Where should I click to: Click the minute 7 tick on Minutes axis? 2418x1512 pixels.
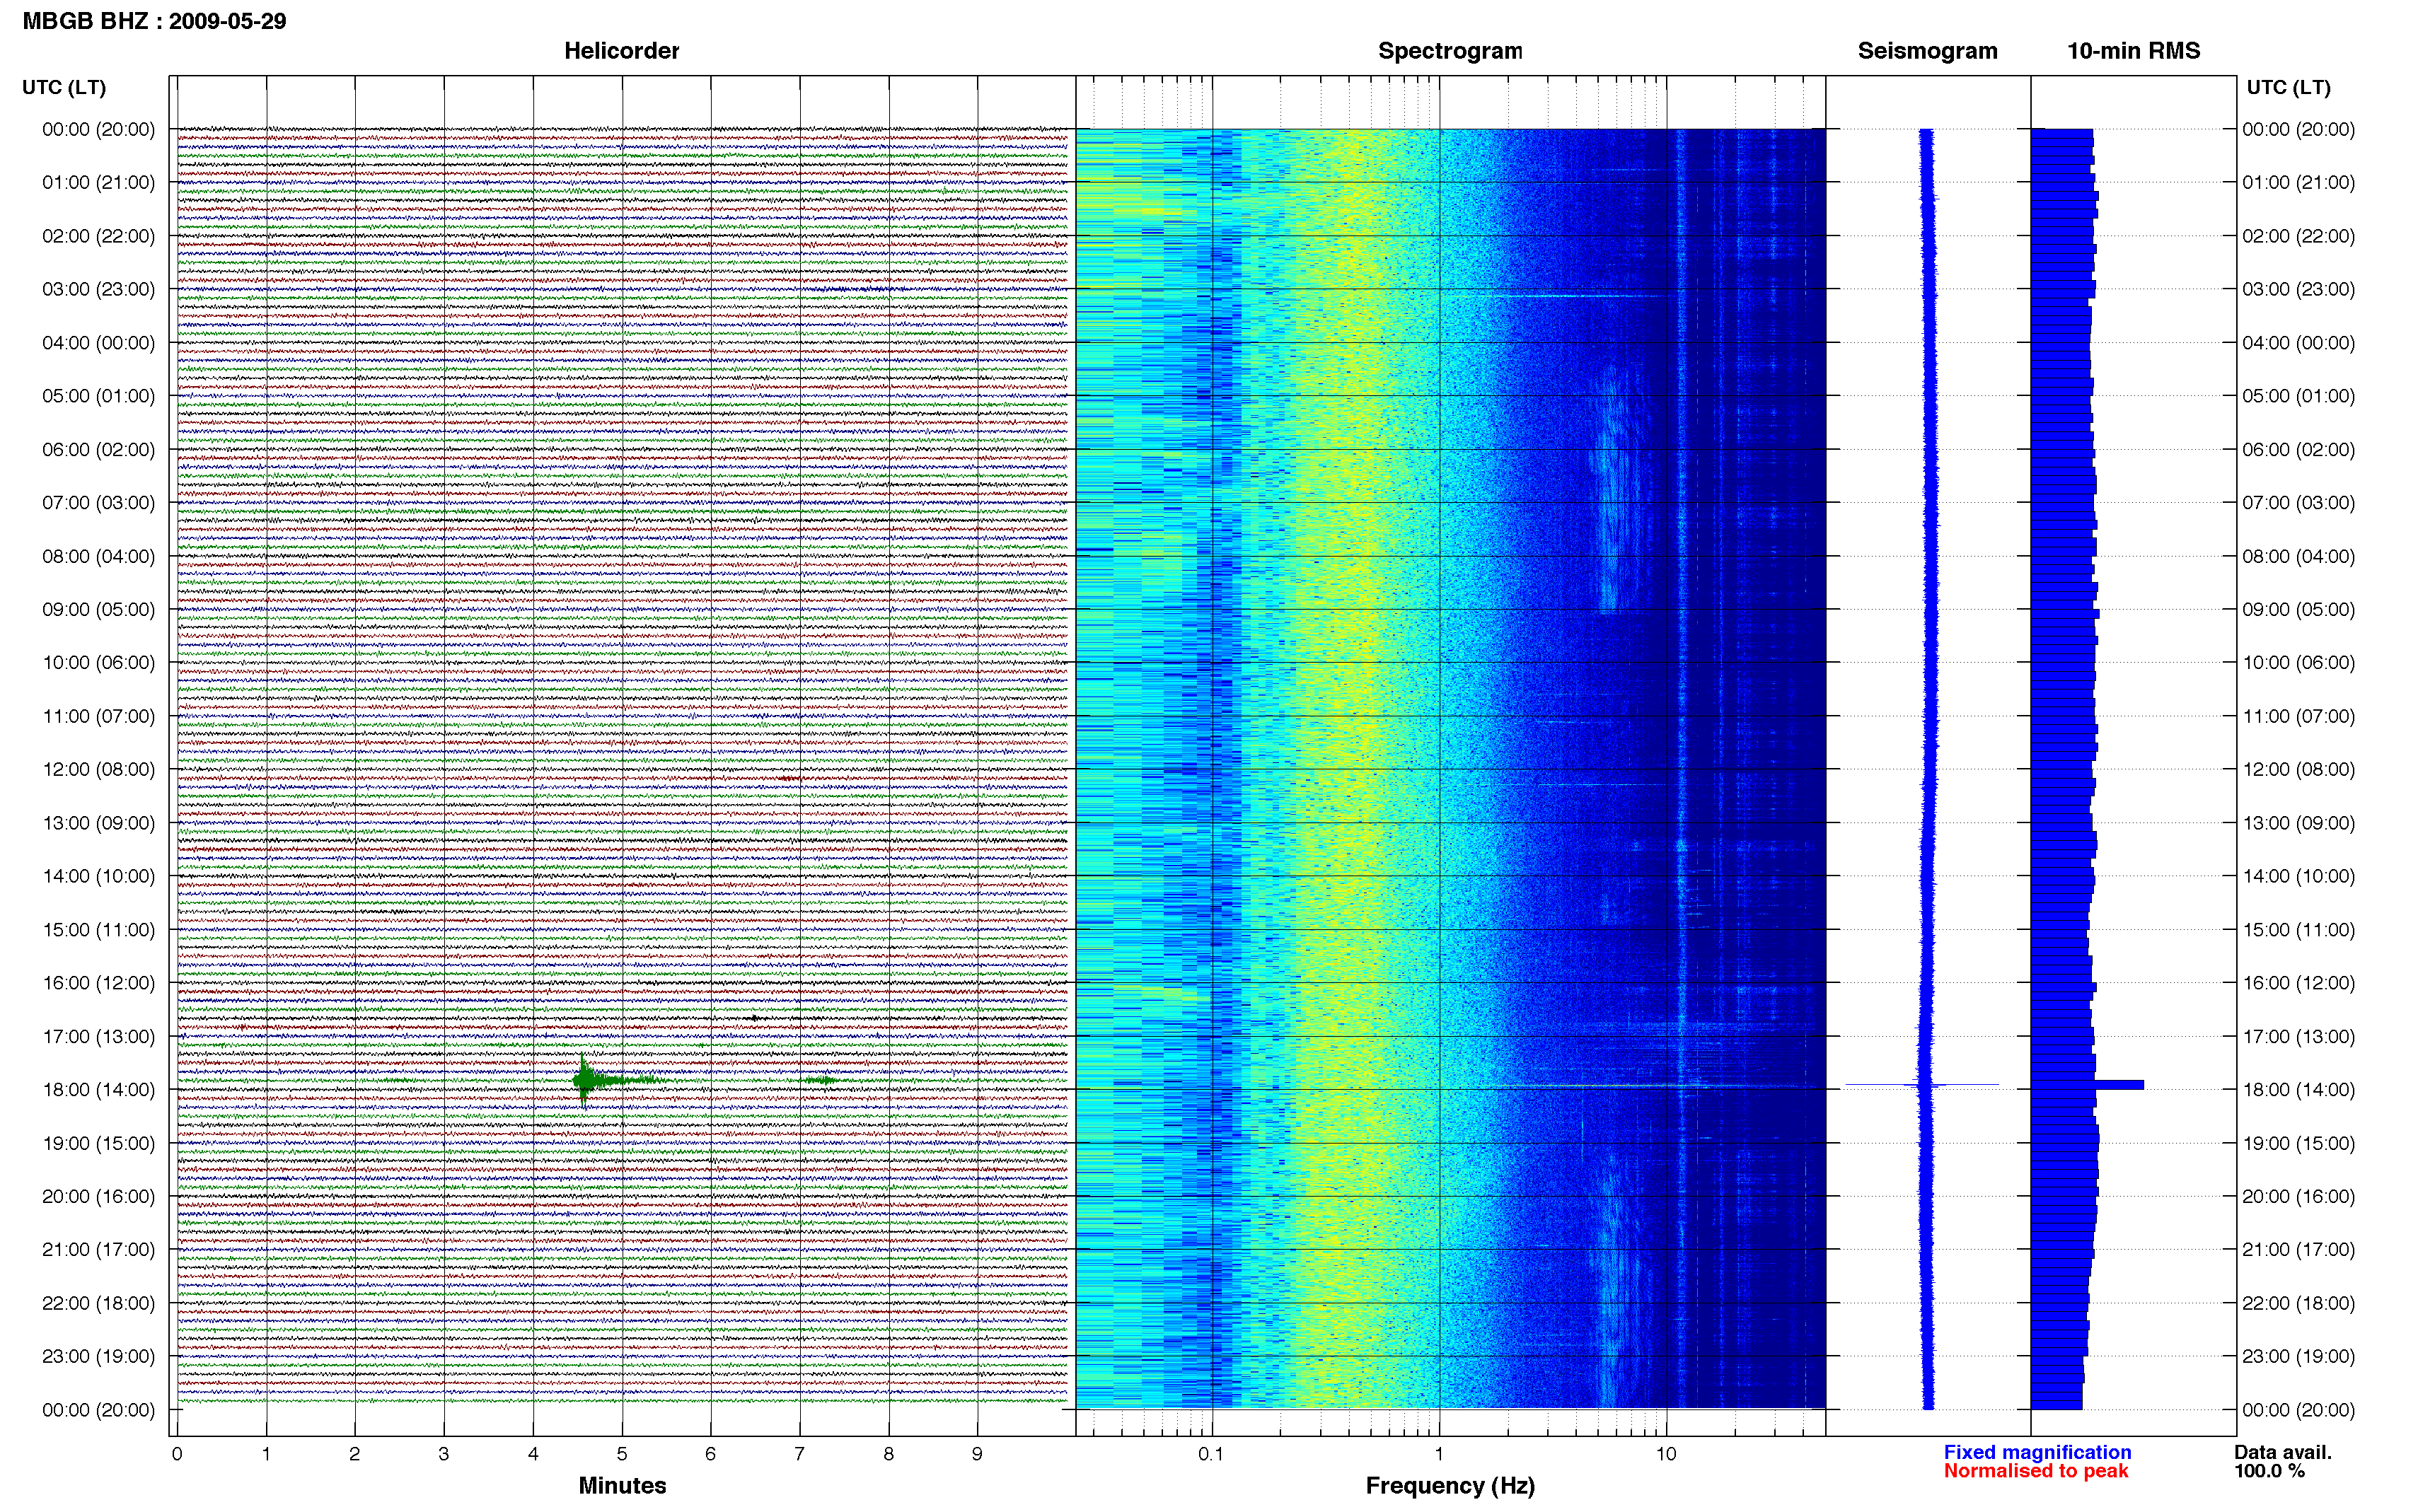click(x=799, y=1454)
